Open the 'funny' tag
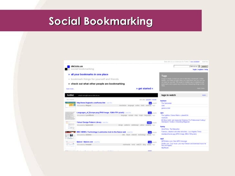The image size is (235, 176). (x=163, y=127)
